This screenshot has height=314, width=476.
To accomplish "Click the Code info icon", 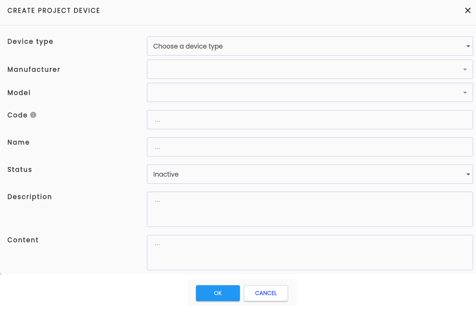I will pos(33,115).
